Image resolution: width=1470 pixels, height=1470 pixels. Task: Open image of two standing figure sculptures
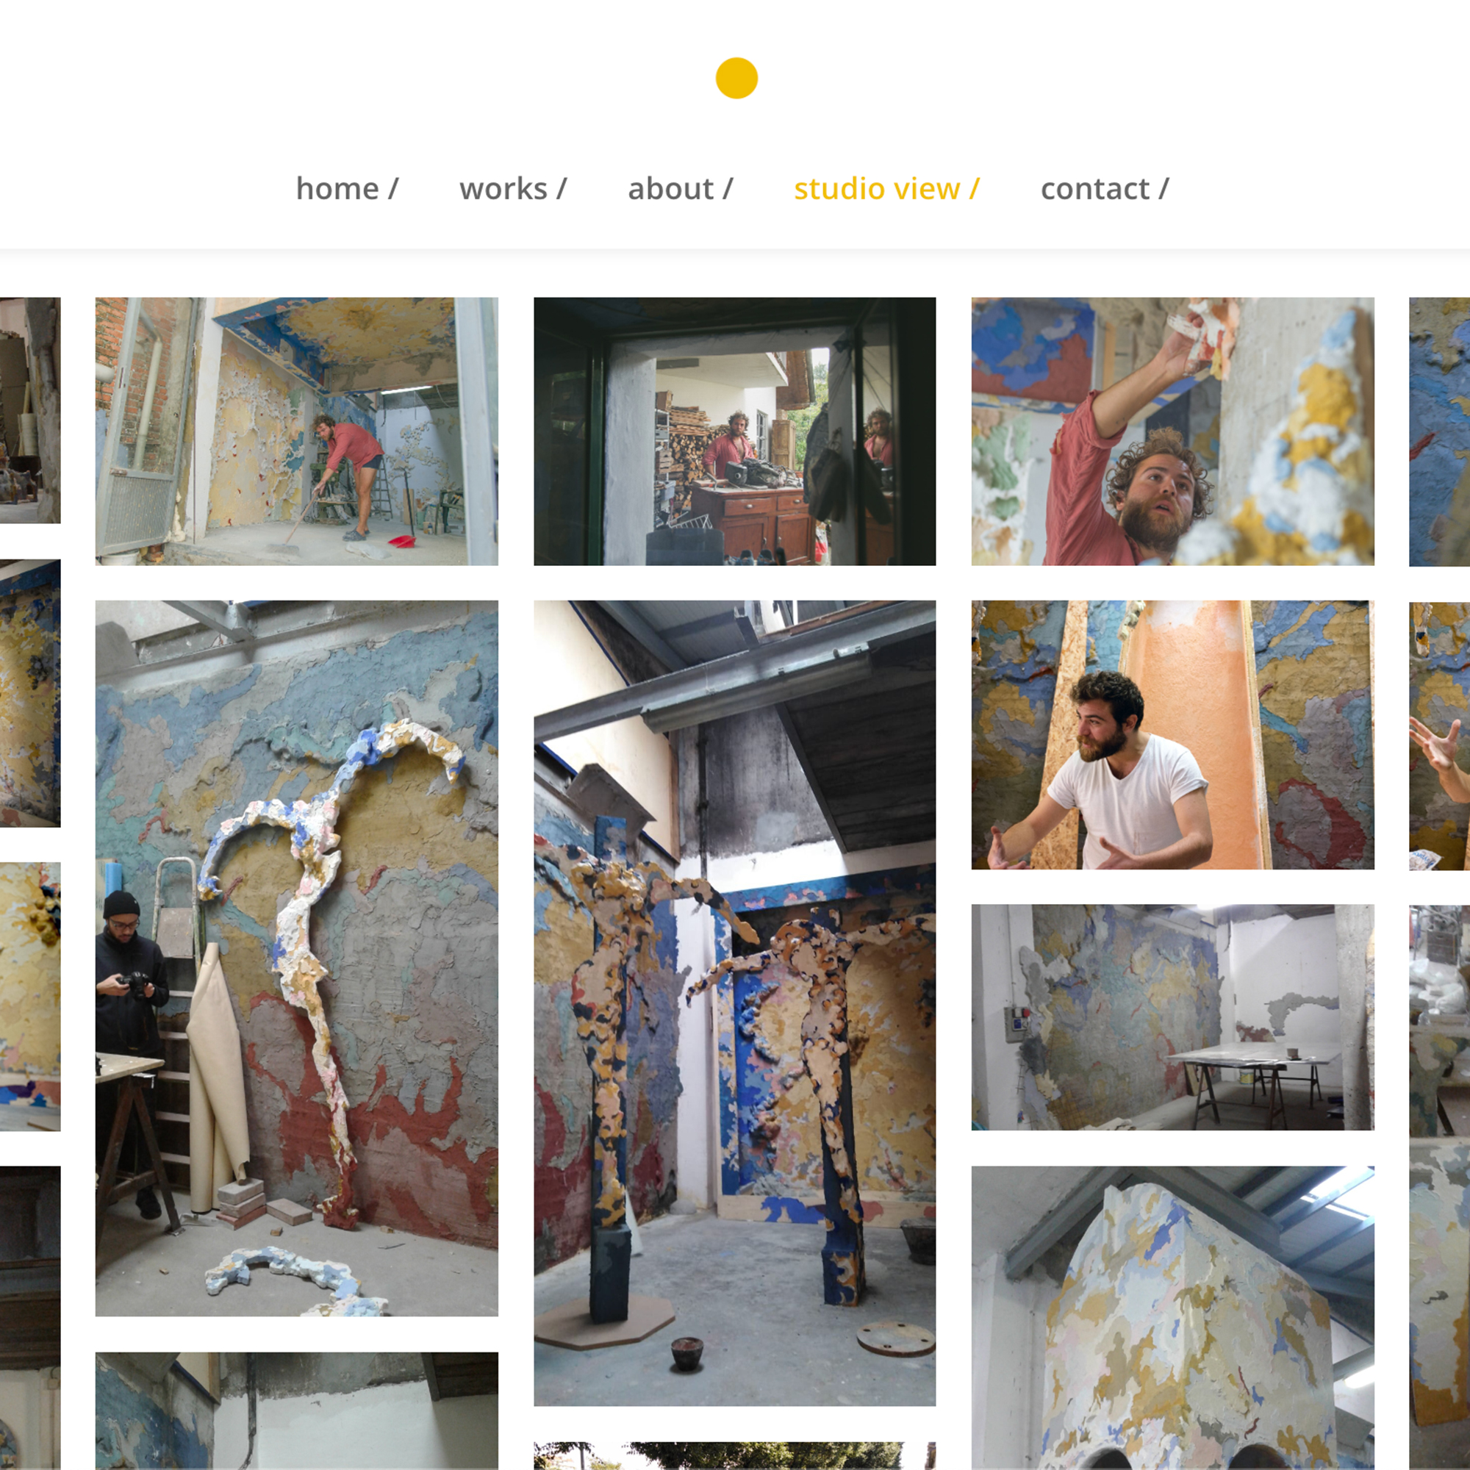[x=735, y=1003]
